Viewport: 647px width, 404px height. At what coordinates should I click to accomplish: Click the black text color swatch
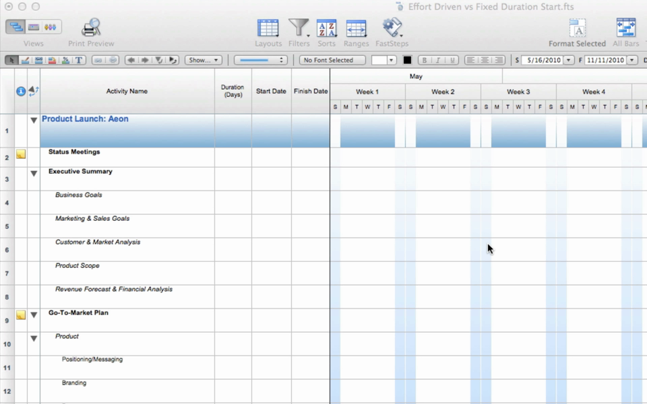pos(407,60)
